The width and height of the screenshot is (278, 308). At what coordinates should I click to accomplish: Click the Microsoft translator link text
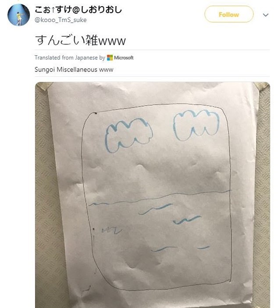(124, 57)
